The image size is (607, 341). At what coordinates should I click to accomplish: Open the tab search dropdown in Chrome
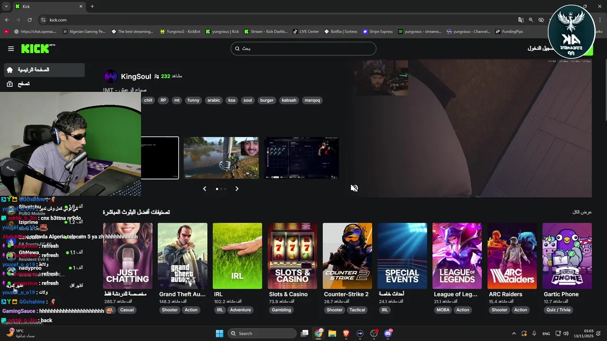tap(7, 7)
